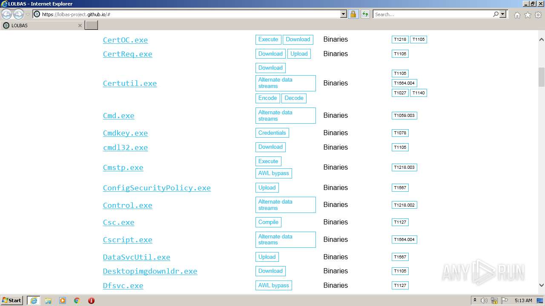Click the red stop-sign taskbar icon
This screenshot has width=545, height=306.
[x=91, y=300]
